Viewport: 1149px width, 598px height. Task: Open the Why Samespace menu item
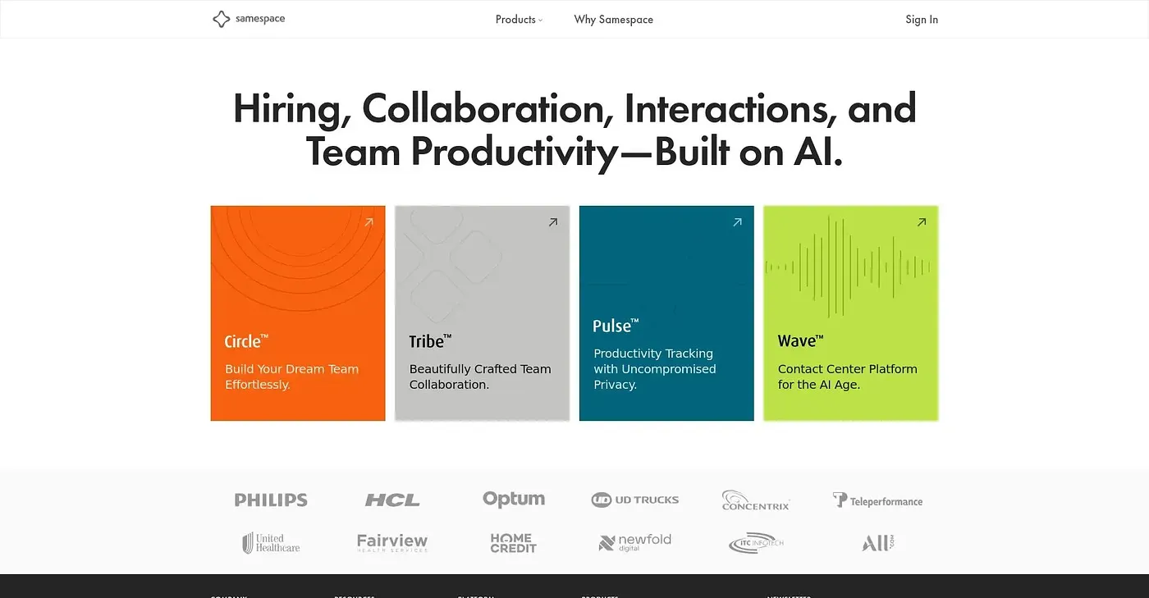(x=614, y=20)
